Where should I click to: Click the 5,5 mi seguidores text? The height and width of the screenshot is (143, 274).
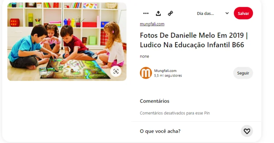pos(168,76)
